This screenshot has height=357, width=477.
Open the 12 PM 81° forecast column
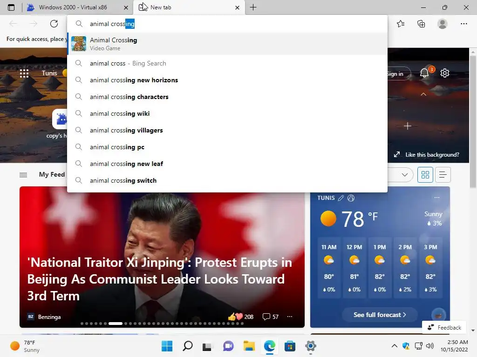tap(354, 268)
